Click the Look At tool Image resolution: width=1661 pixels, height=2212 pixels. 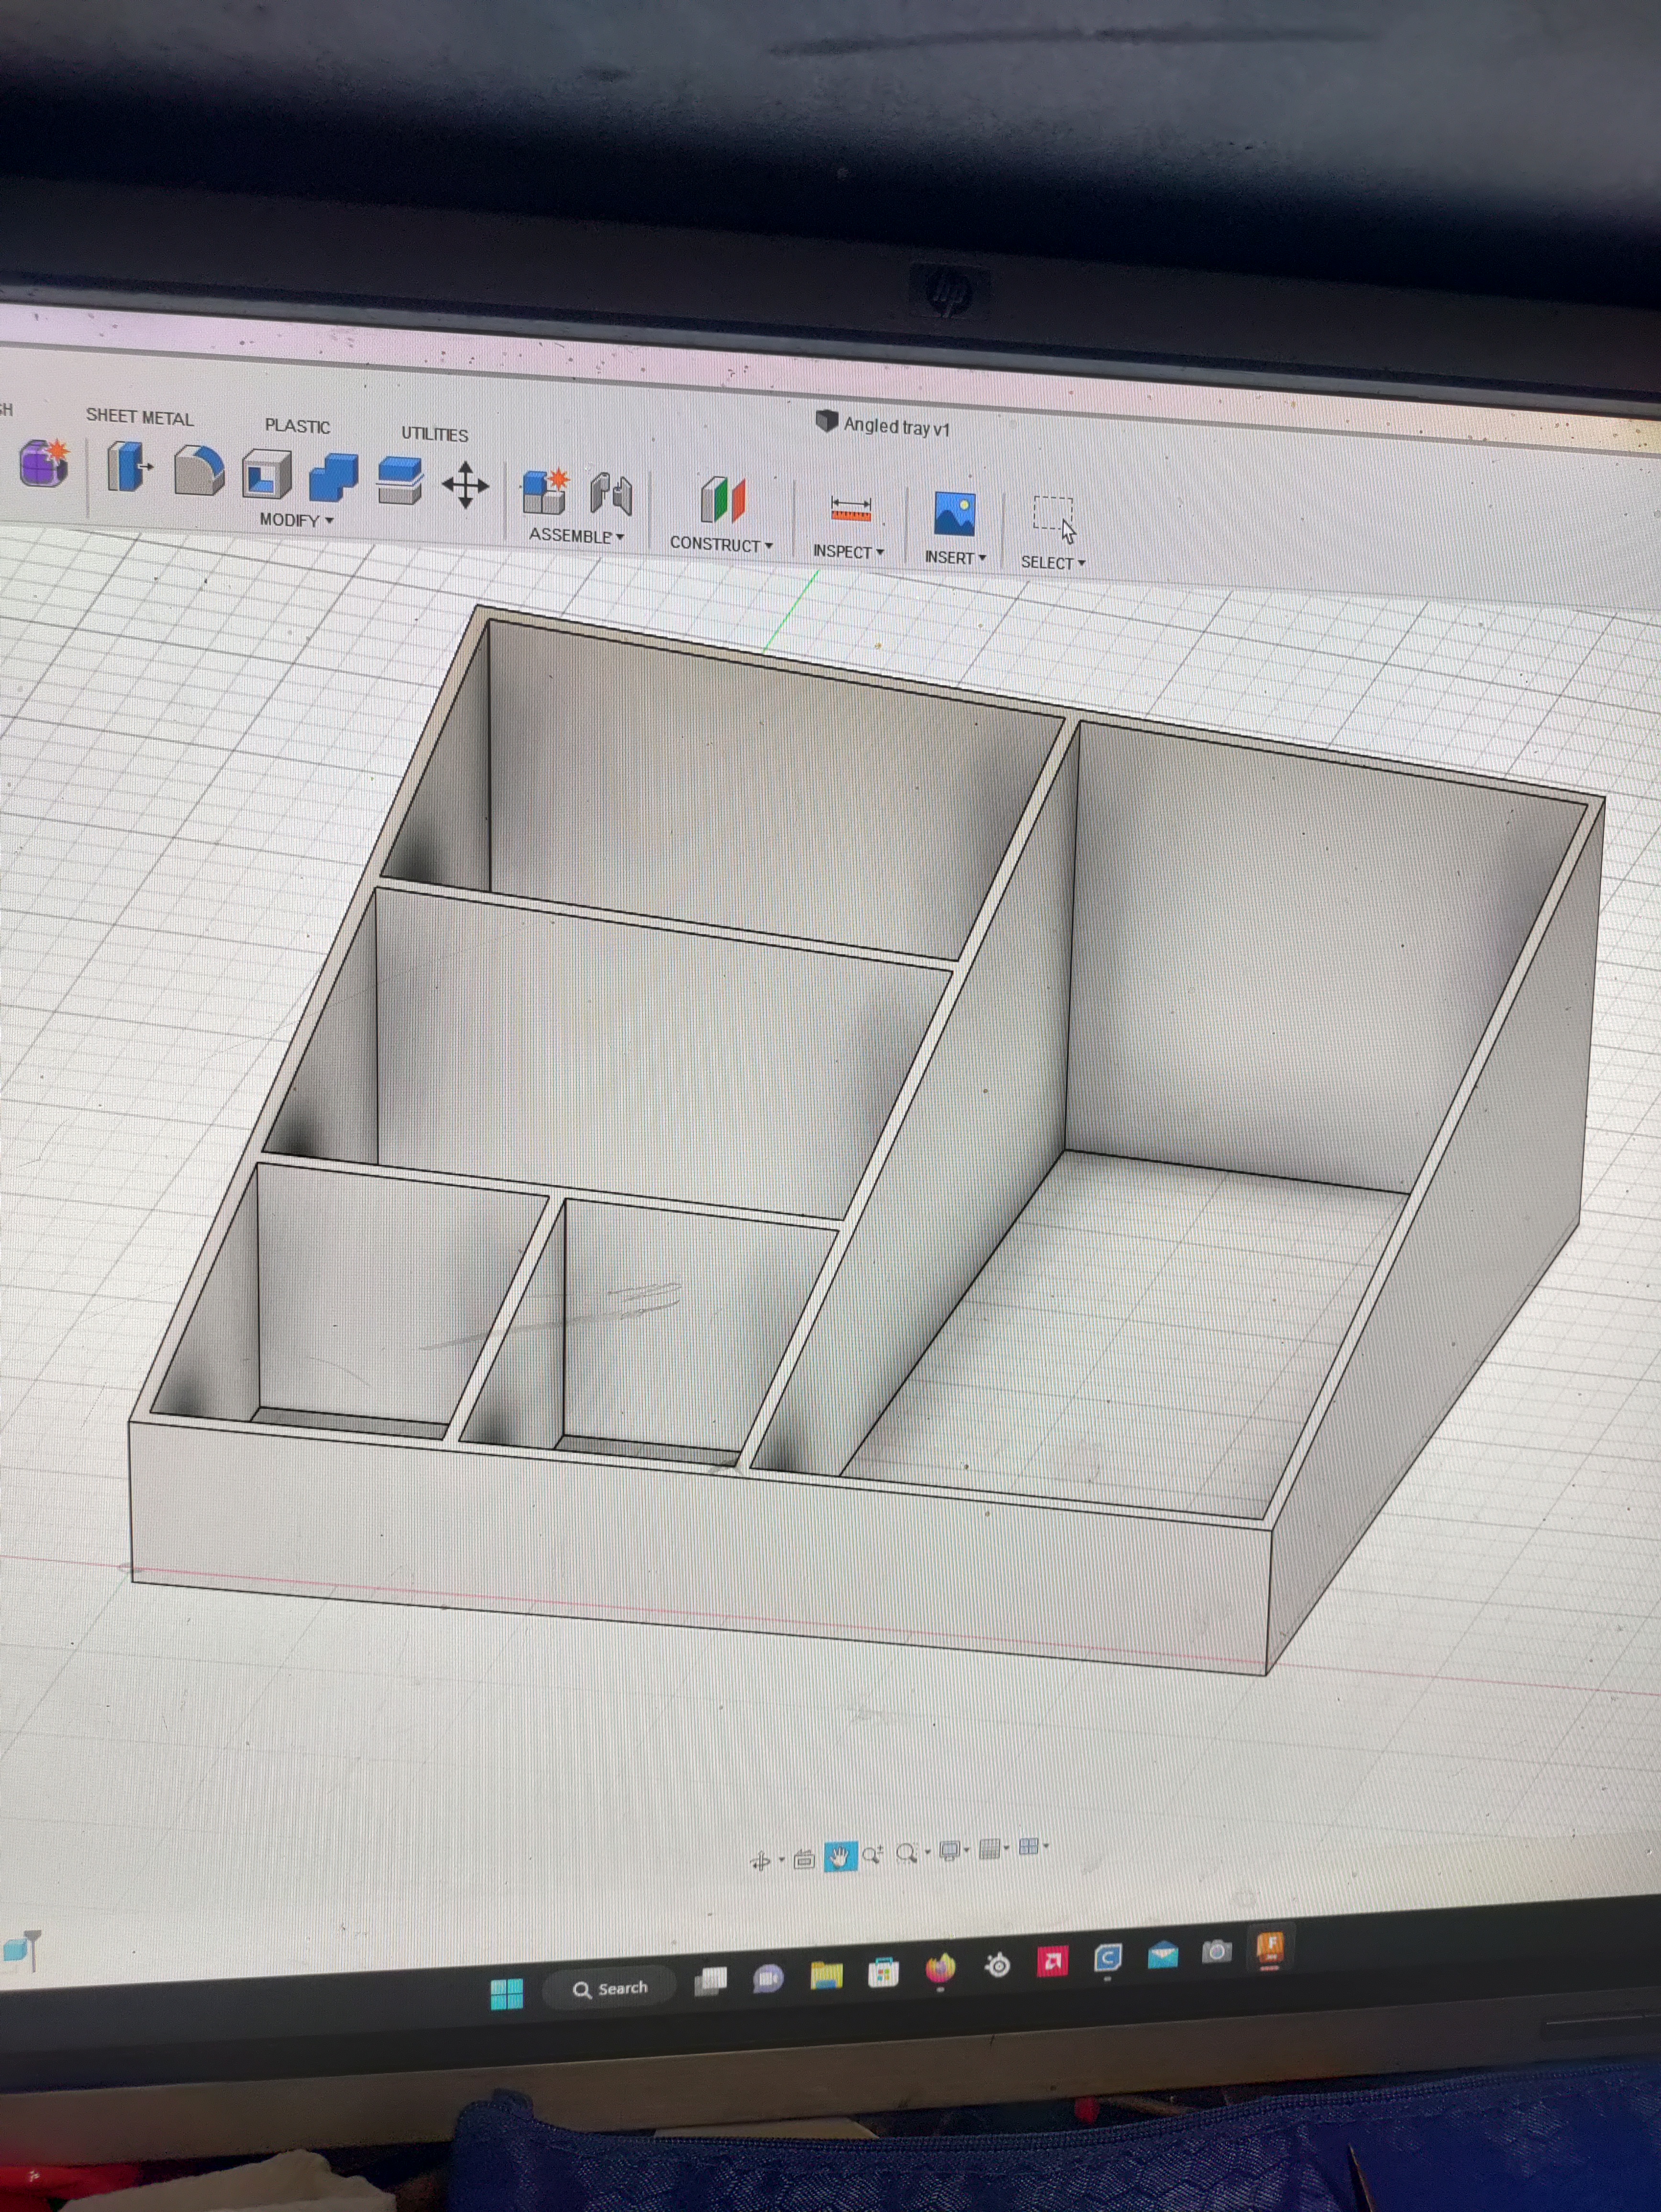click(804, 1860)
